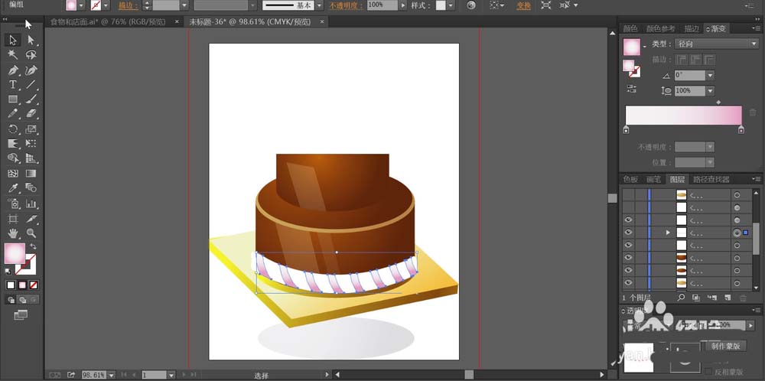Activate the Magic Wand tool

click(x=13, y=55)
